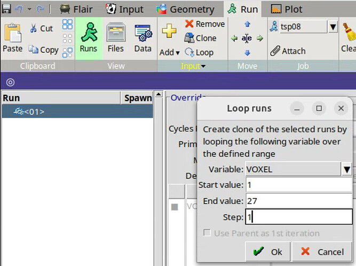Click the Cut scissors icon
The height and width of the screenshot is (266, 356).
tap(34, 28)
